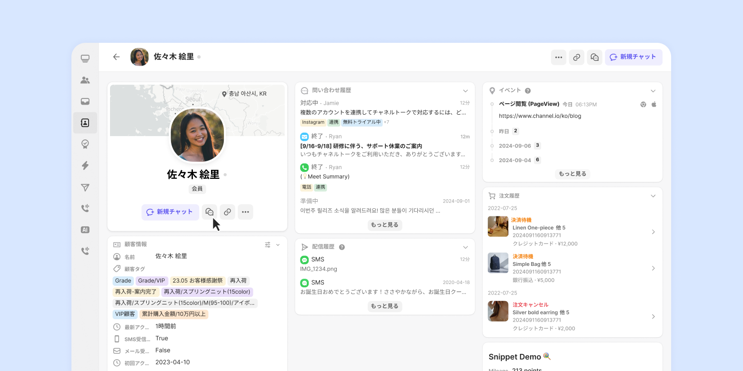The width and height of the screenshot is (743, 371).
Task: Click the help icon beside イベント
Action: [528, 91]
